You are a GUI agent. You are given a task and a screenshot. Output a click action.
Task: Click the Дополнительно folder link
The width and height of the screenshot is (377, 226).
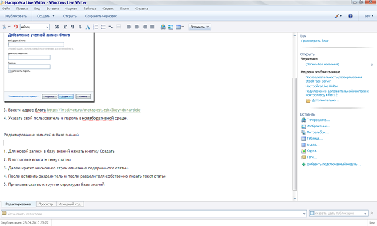pos(322,100)
